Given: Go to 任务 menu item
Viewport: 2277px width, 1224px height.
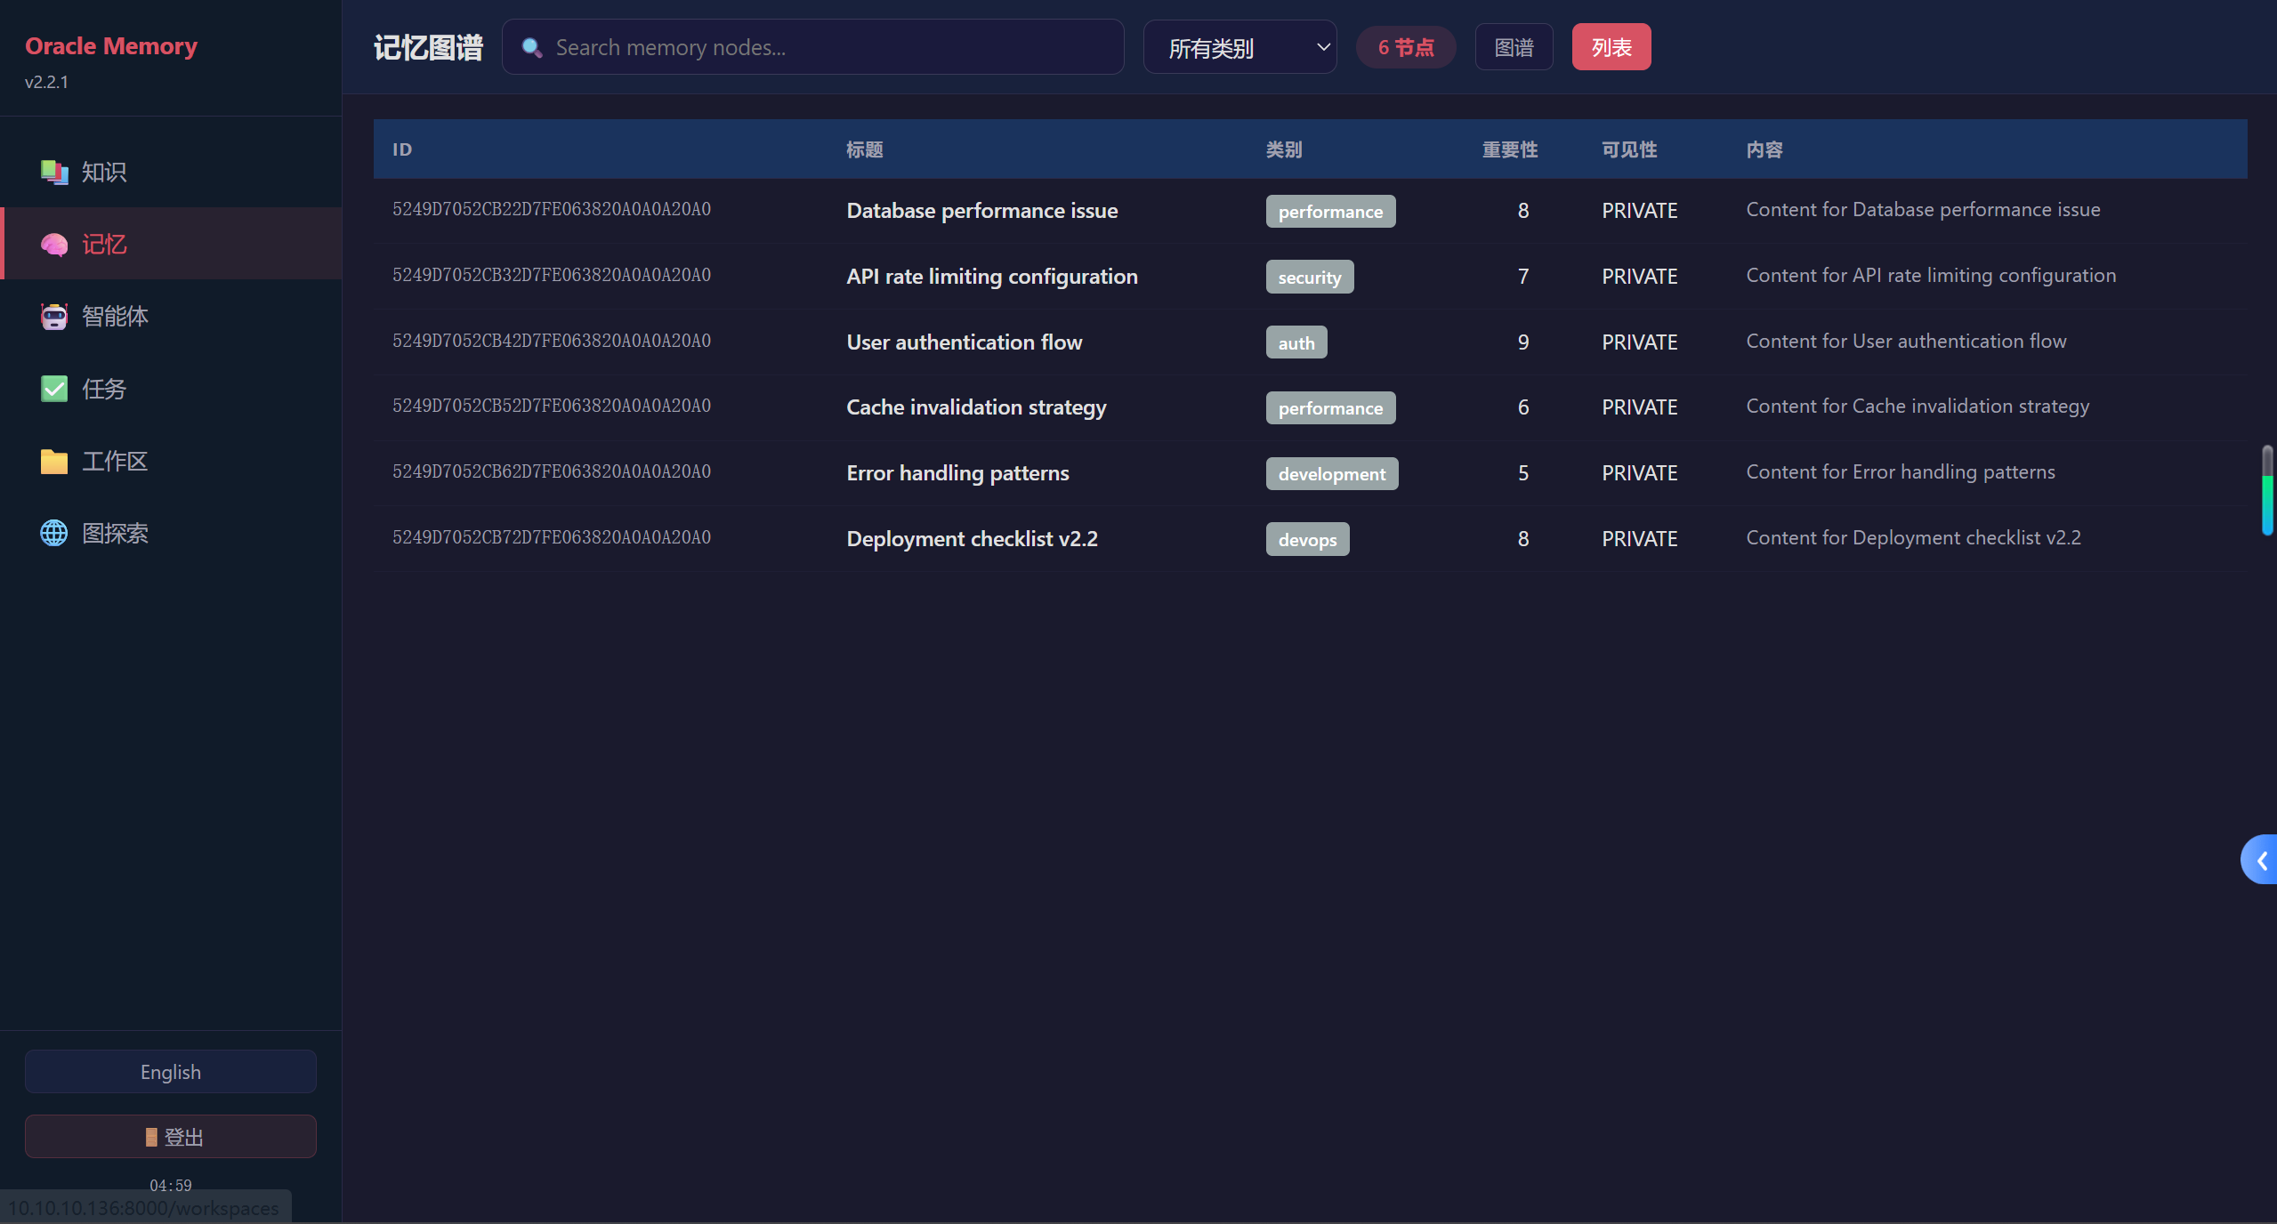Looking at the screenshot, I should coord(171,389).
